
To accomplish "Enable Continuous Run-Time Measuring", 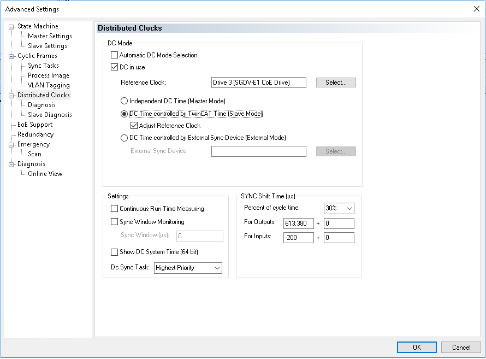I will pyautogui.click(x=114, y=209).
